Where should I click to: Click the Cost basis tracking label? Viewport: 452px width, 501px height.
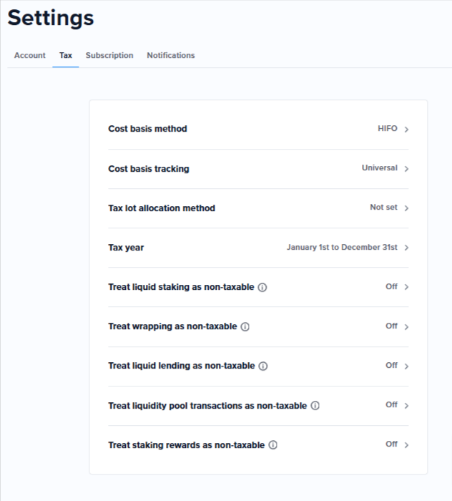pyautogui.click(x=149, y=169)
